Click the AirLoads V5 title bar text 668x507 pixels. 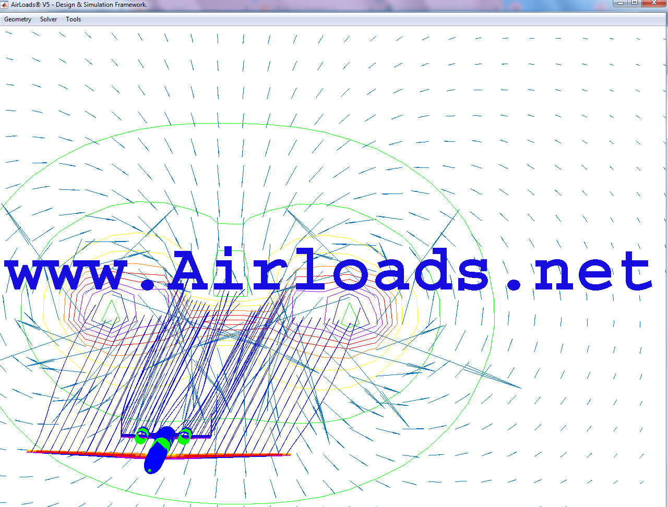coord(79,5)
